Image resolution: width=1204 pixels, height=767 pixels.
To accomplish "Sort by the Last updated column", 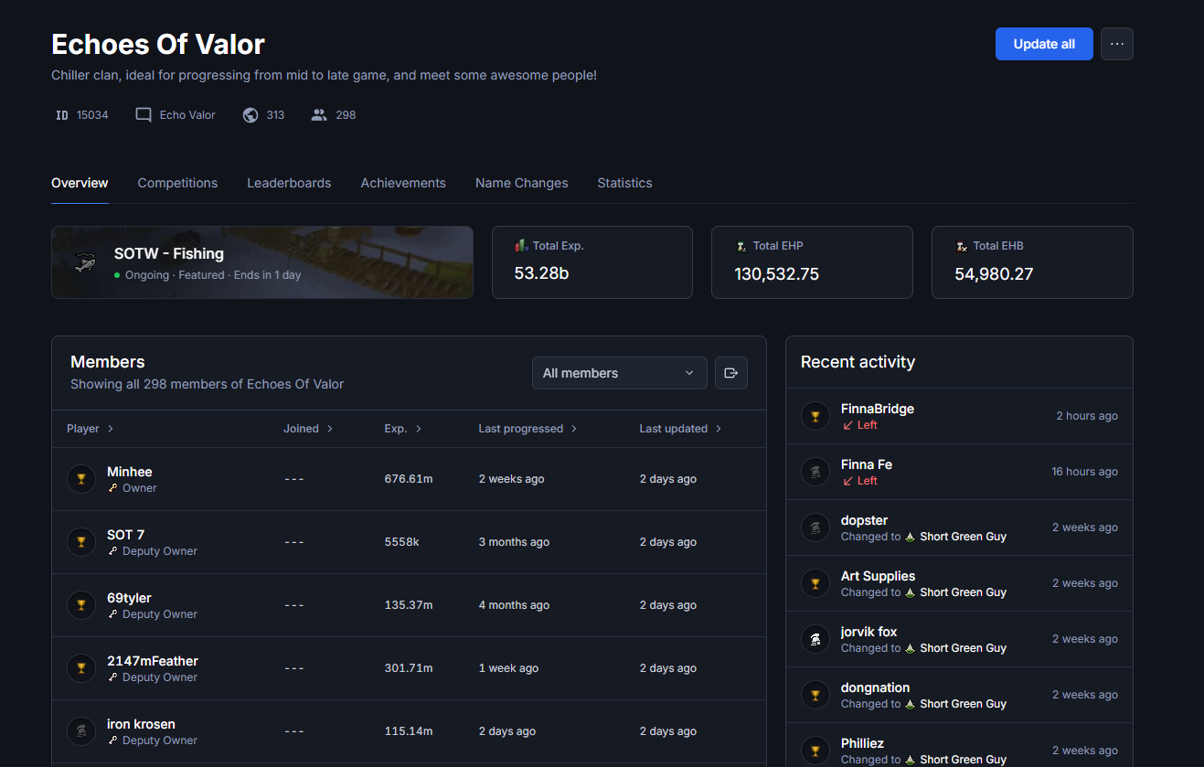I will [x=681, y=429].
